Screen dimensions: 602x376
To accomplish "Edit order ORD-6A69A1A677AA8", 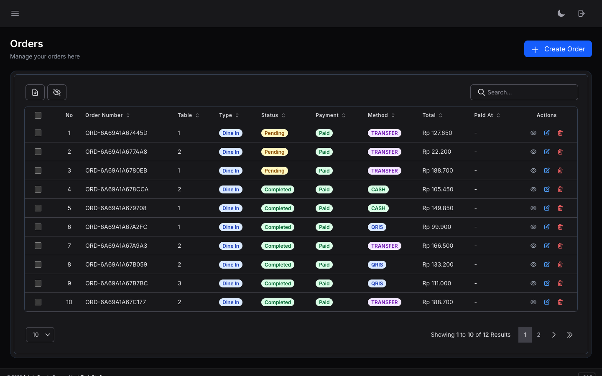I will (x=547, y=152).
